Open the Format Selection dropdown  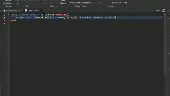(x=8, y=2)
